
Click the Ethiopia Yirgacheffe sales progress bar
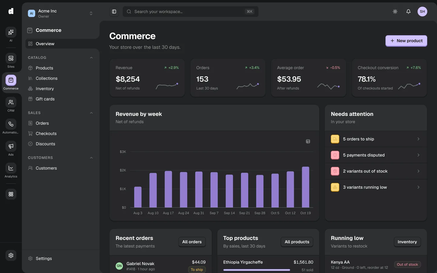pyautogui.click(x=257, y=270)
